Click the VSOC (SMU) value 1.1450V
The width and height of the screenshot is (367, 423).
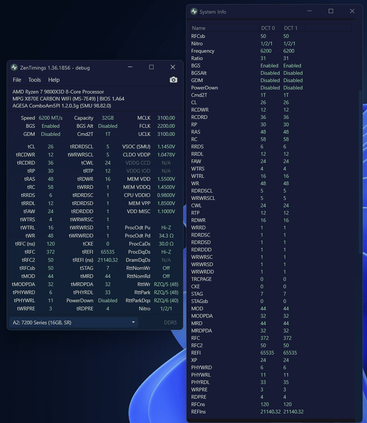pyautogui.click(x=166, y=147)
